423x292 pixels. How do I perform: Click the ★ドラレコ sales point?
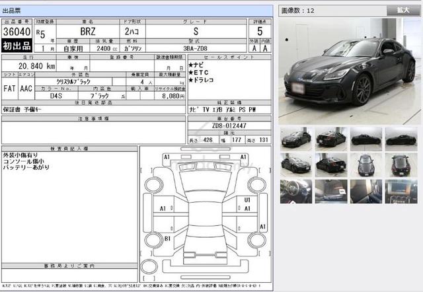(201, 80)
